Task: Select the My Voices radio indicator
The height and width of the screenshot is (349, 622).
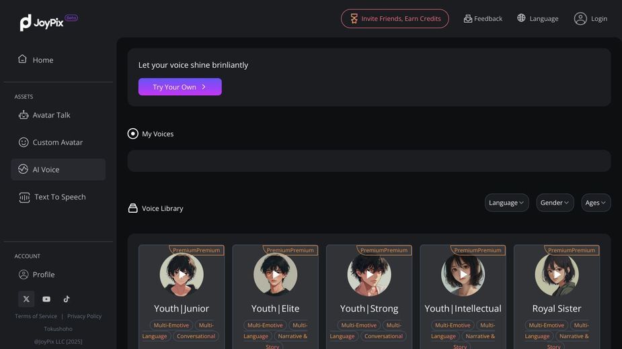Action: pyautogui.click(x=133, y=134)
